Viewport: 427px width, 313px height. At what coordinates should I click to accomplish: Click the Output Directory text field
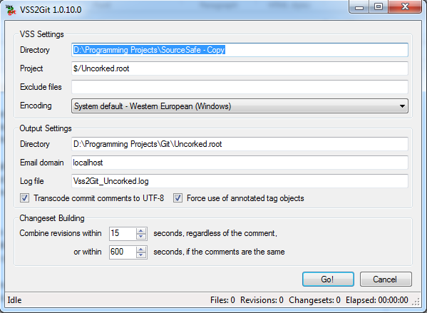coord(240,144)
